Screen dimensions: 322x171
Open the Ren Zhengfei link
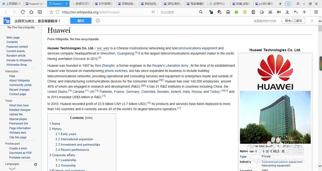105,66
